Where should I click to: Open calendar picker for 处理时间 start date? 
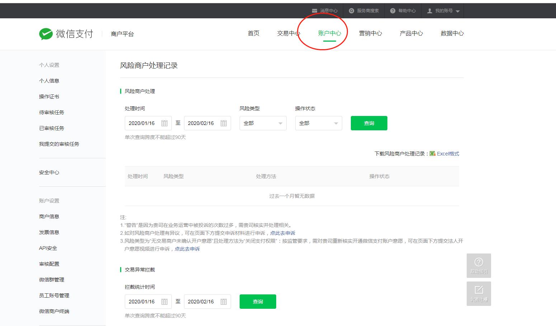point(165,123)
